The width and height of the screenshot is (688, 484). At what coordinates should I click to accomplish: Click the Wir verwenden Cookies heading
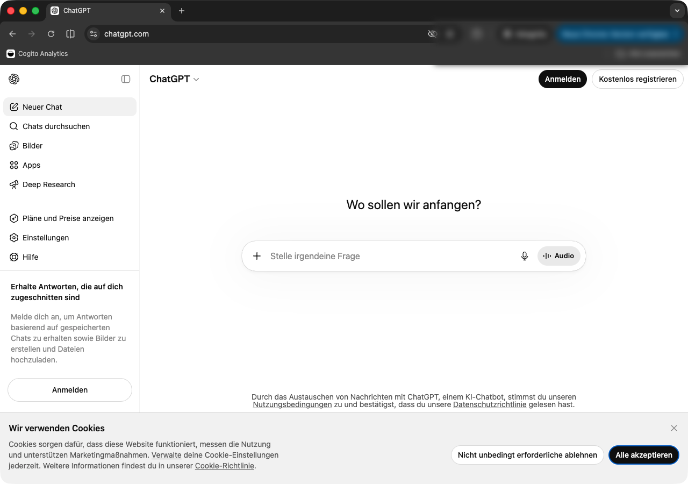pyautogui.click(x=56, y=428)
